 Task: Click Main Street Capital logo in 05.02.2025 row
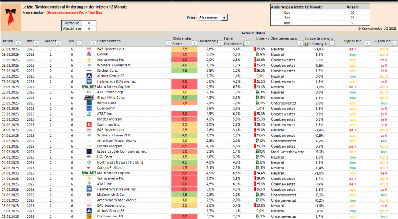pos(89,87)
